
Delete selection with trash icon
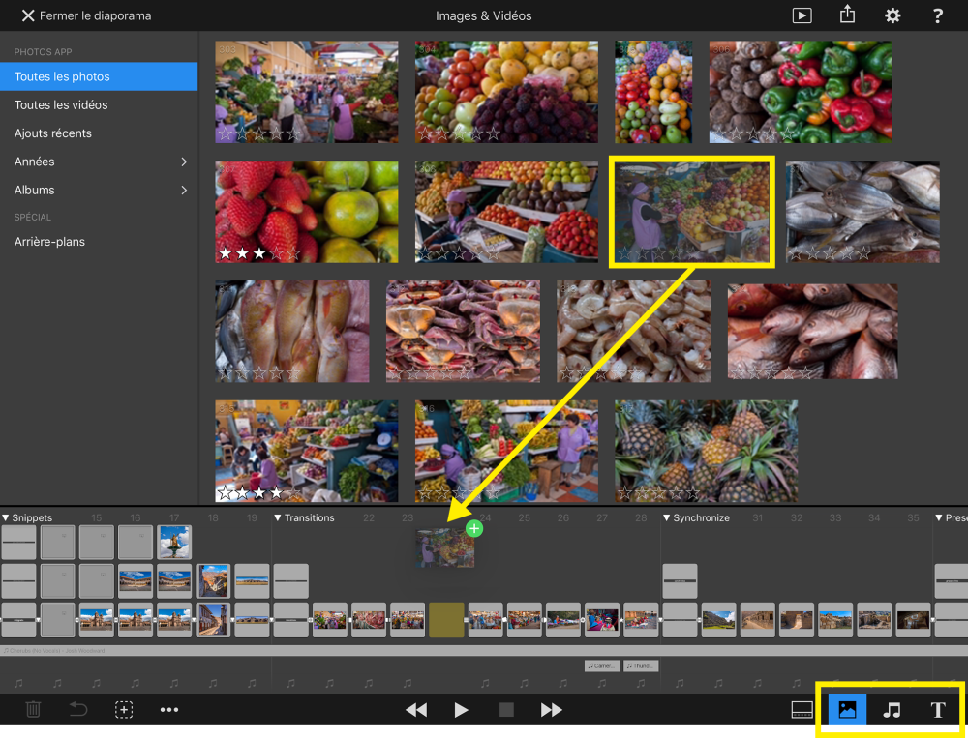tap(33, 710)
